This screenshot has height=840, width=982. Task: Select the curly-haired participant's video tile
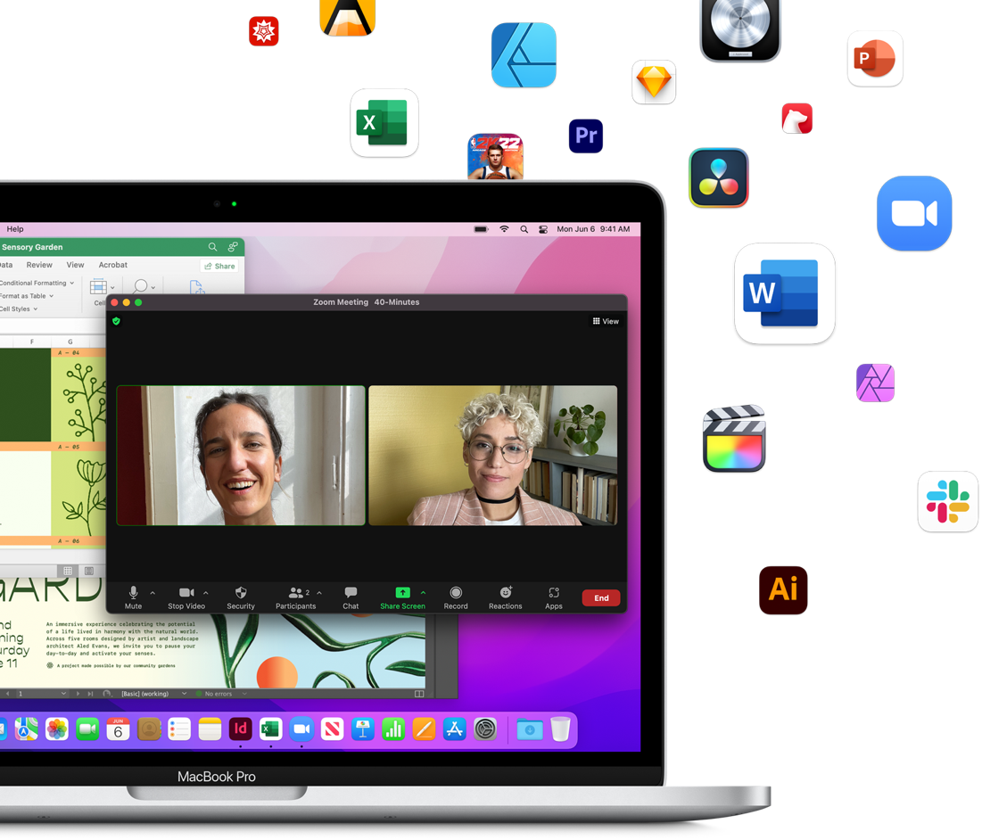tap(492, 455)
